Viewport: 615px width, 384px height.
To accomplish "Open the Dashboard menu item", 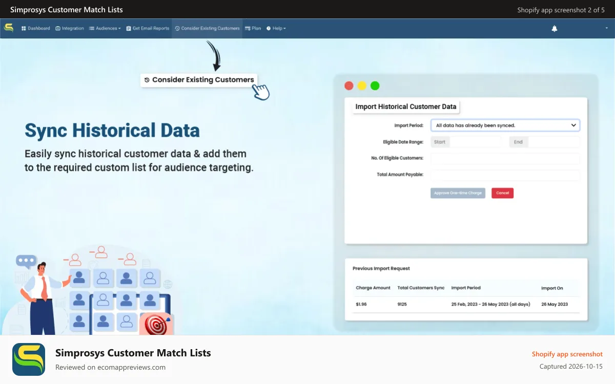I will (x=36, y=28).
